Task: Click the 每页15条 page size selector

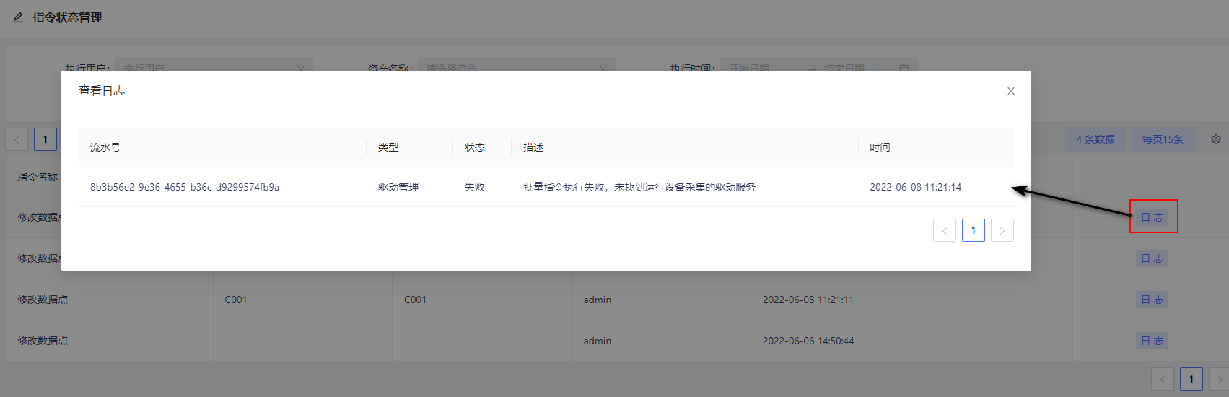Action: pyautogui.click(x=1163, y=139)
